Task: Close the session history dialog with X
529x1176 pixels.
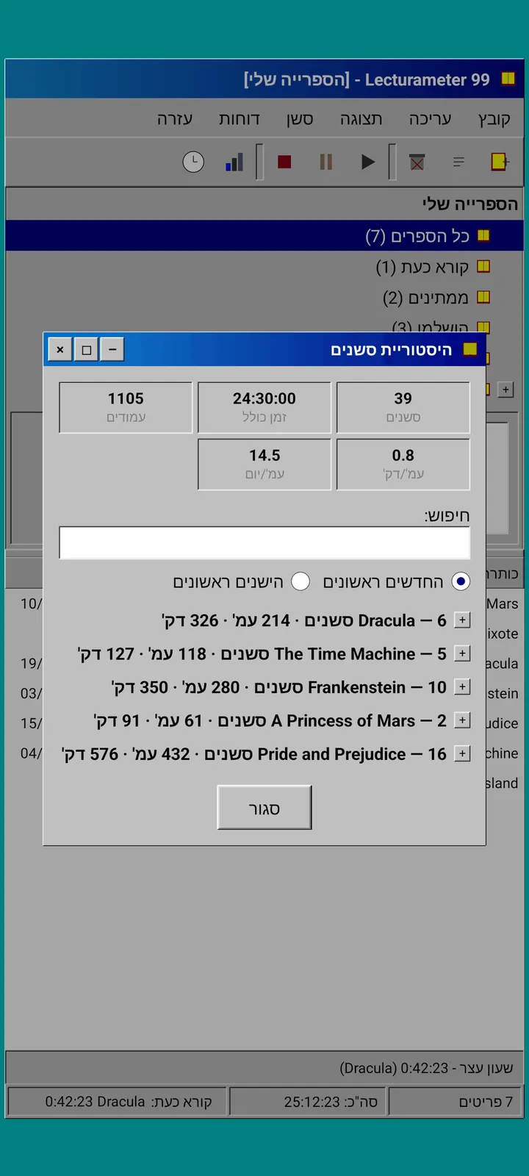Action: [60, 349]
